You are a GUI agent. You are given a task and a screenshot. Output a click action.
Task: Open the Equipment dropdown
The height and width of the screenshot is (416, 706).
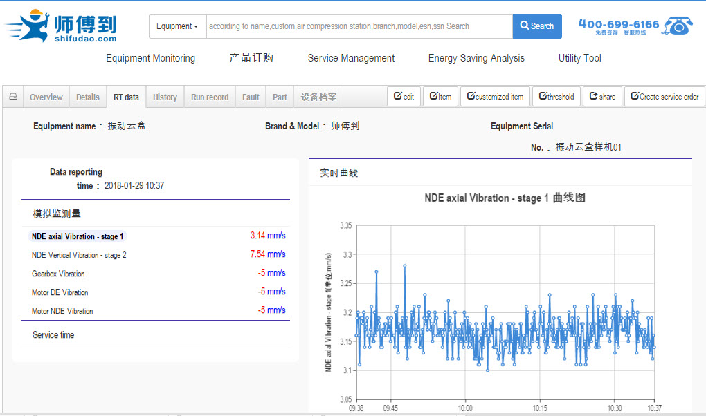pos(177,26)
